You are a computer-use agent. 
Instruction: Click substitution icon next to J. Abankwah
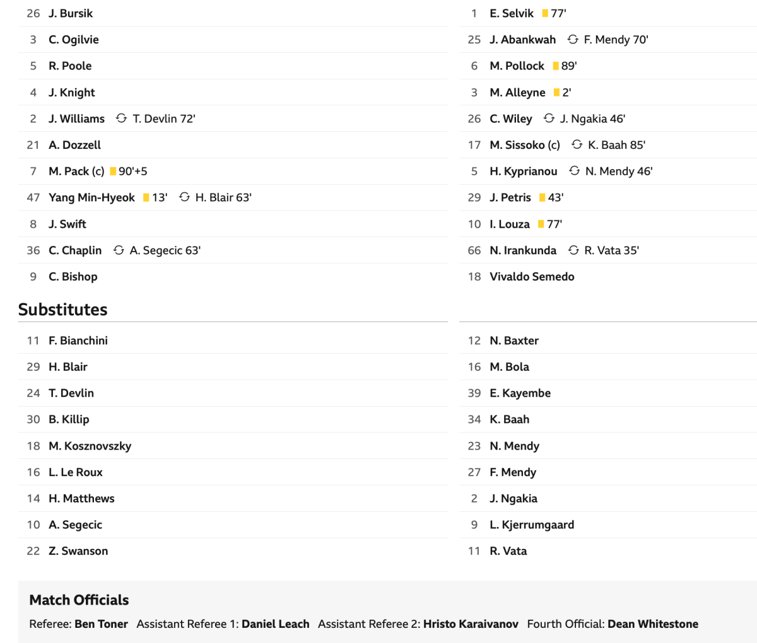pyautogui.click(x=573, y=40)
